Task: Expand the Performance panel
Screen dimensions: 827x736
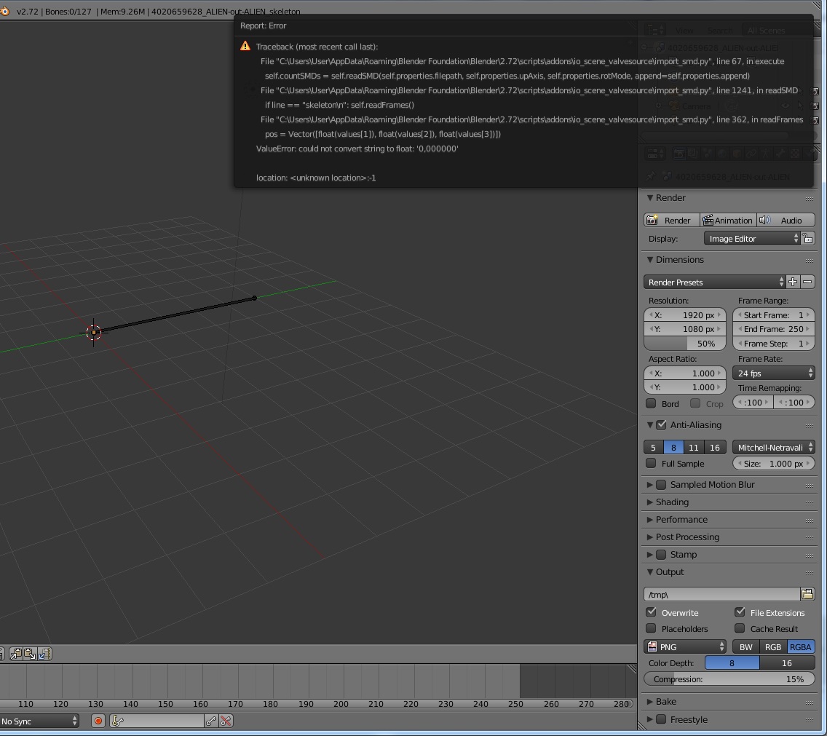Action: (x=681, y=520)
